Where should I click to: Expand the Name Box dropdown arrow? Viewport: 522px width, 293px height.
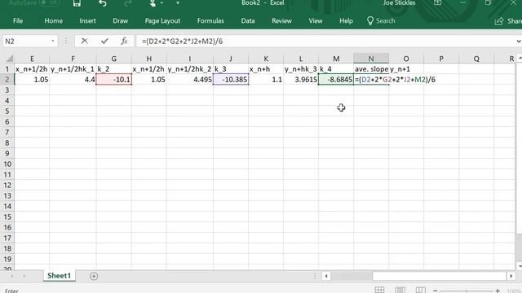point(52,42)
